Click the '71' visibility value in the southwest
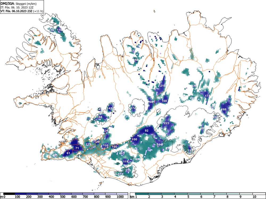Viewport: 266px width, 199px height. [77, 148]
